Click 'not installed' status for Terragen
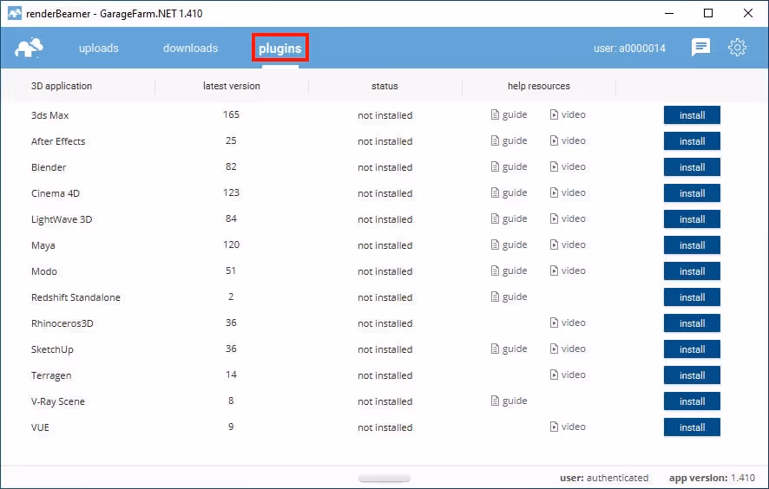Viewport: 769px width, 489px height. click(385, 375)
